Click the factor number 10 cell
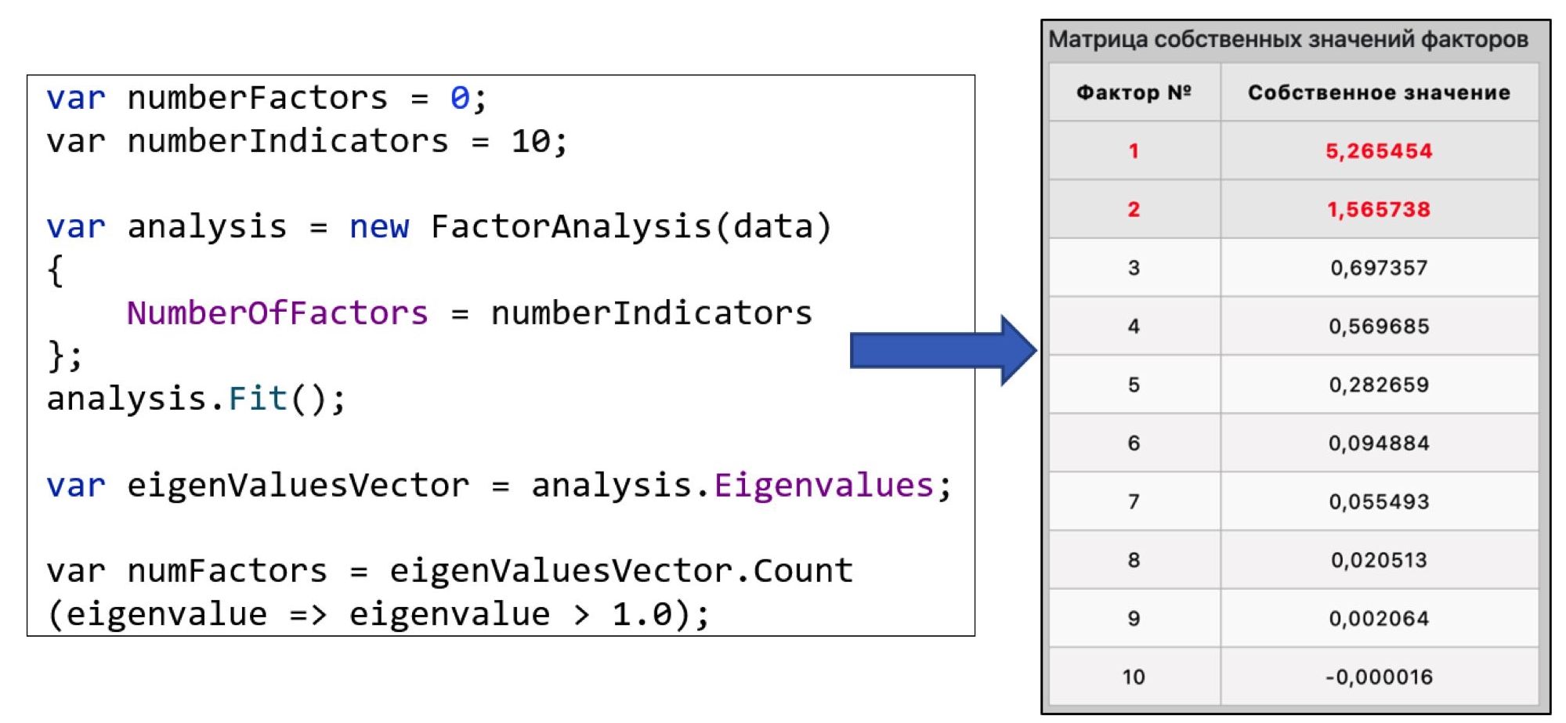This screenshot has height=723, width=1566. (1134, 677)
